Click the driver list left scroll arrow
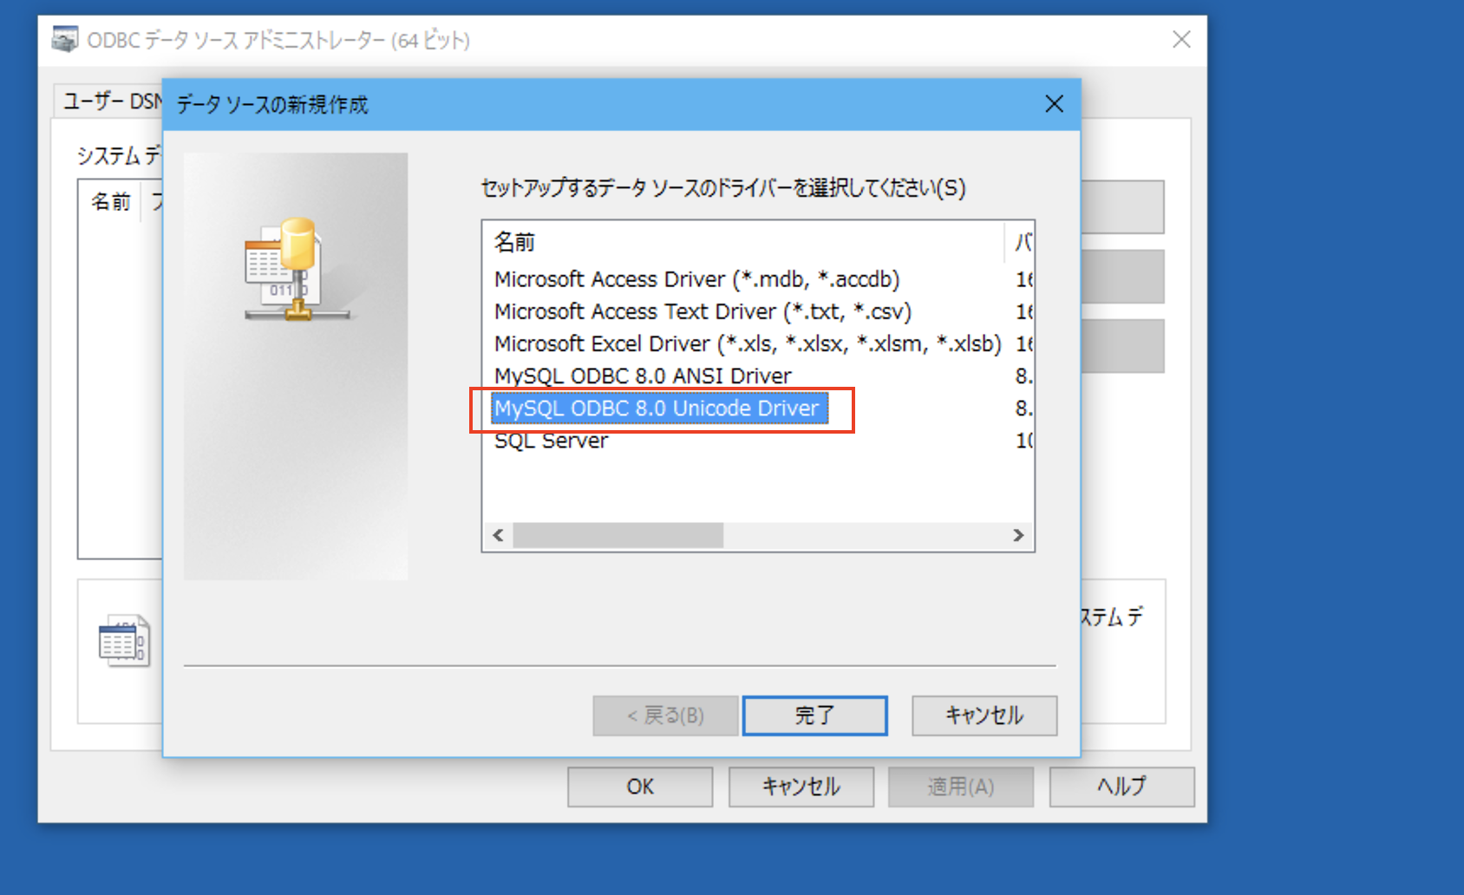 [498, 535]
